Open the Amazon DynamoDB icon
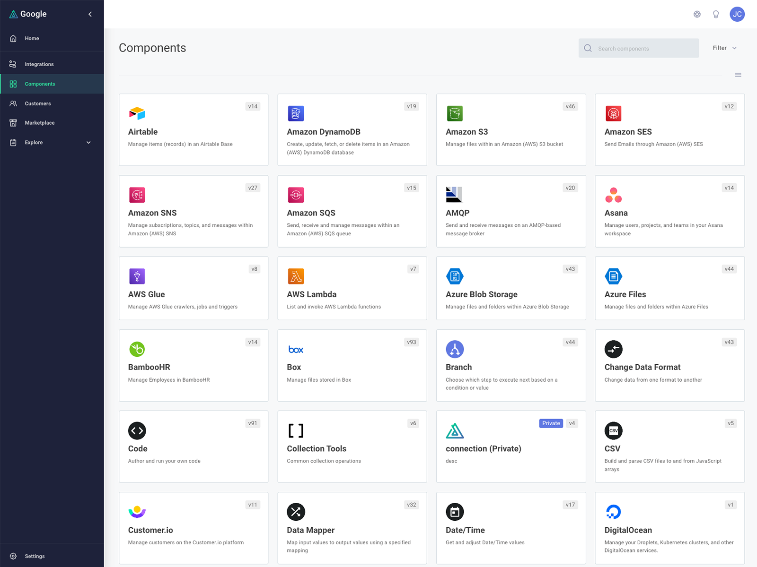 point(296,113)
